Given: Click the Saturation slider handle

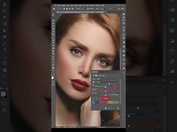Looking at the screenshot, I should [x=105, y=91].
